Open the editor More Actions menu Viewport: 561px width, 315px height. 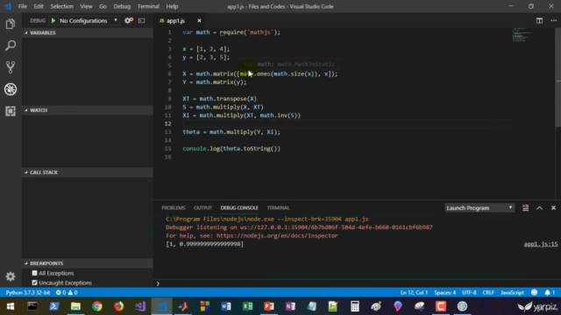coord(553,21)
